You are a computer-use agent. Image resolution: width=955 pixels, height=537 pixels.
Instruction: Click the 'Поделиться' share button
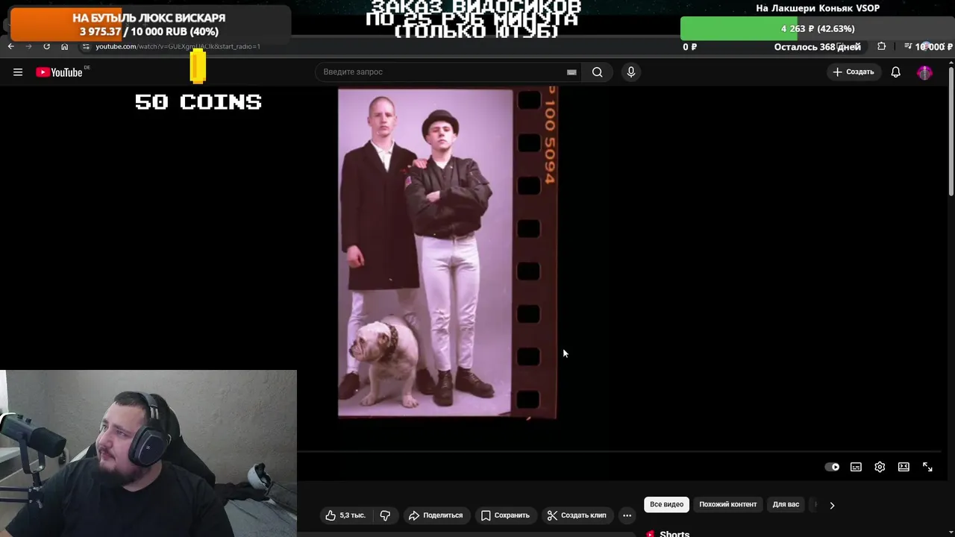coord(436,515)
